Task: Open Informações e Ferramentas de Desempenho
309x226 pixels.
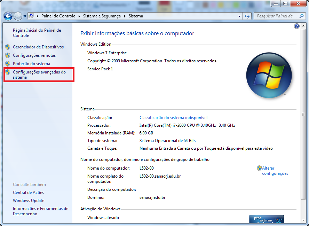Action: coord(40,211)
